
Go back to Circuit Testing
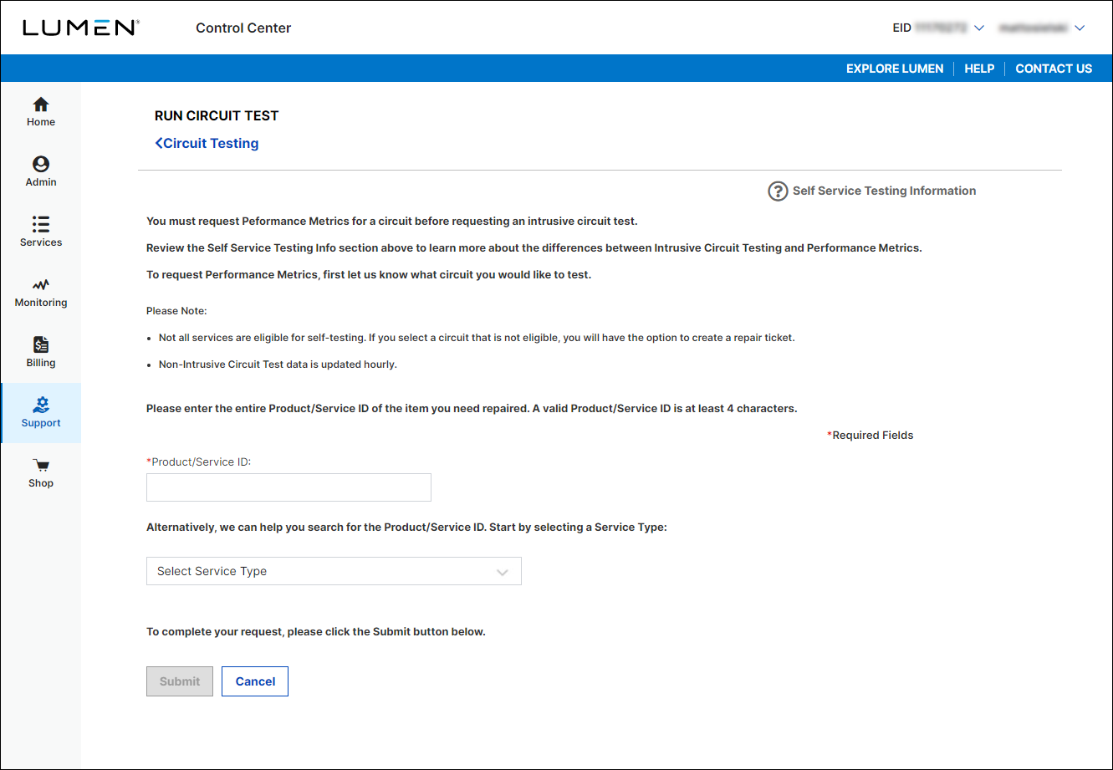tap(207, 143)
